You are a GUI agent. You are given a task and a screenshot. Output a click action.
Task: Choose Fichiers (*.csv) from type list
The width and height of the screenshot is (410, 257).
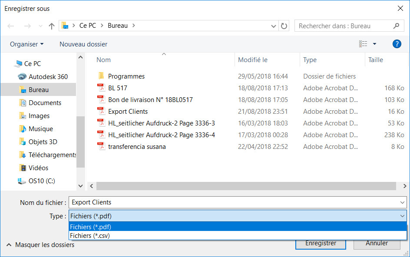tap(90, 236)
